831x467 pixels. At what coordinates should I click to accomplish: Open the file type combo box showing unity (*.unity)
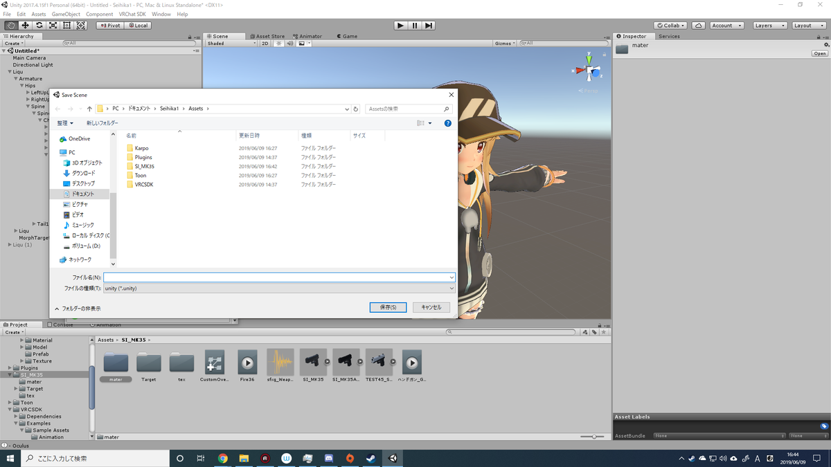(279, 289)
